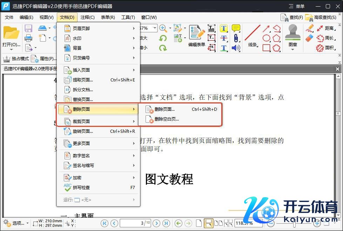343x231 pixels.
Task: Click the sound speaker annotation icon
Action: [236, 48]
